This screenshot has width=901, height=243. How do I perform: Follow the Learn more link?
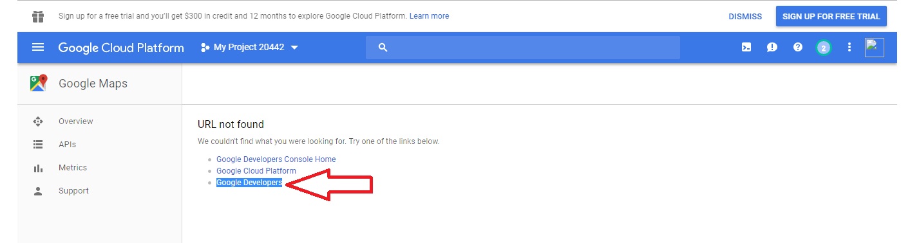tap(430, 16)
